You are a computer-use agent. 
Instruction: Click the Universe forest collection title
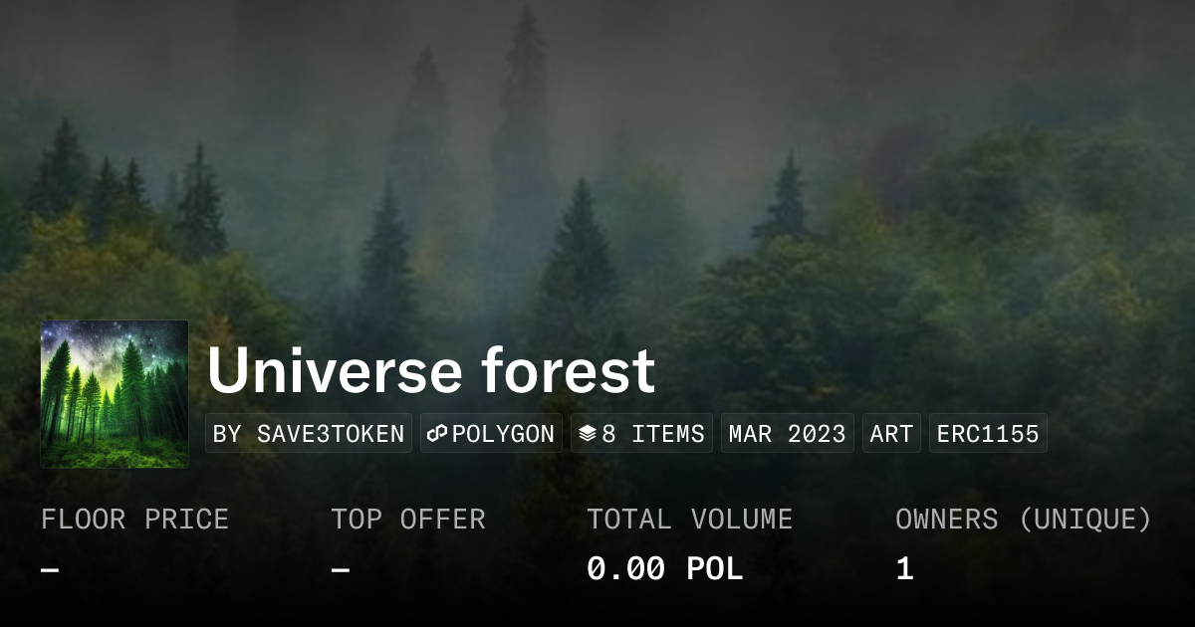click(x=430, y=371)
